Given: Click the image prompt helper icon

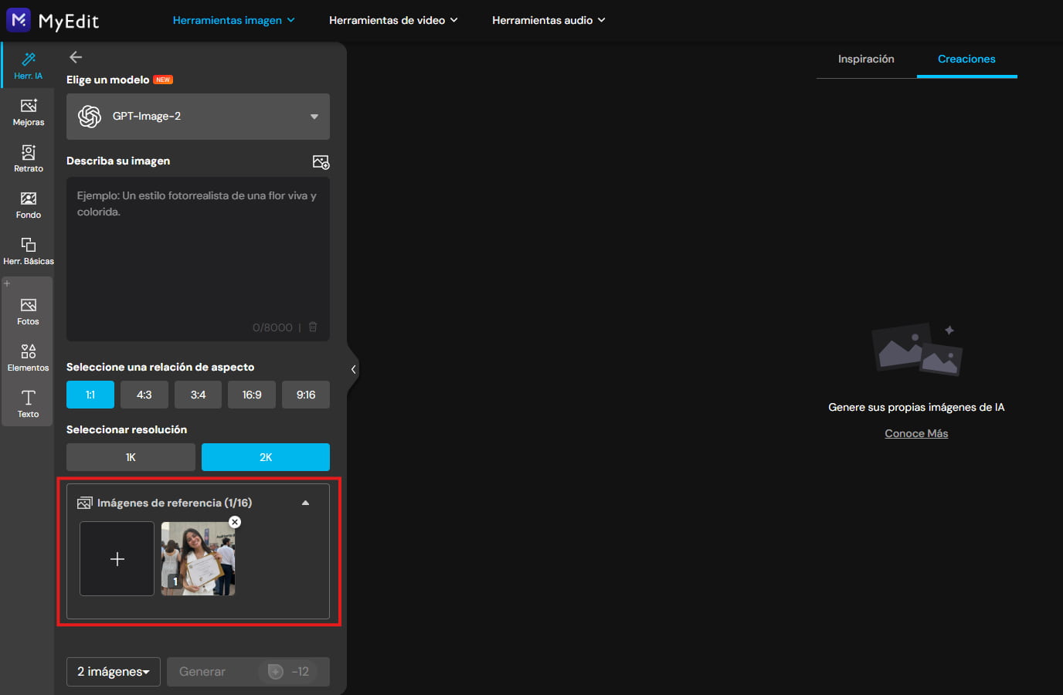Looking at the screenshot, I should point(321,161).
